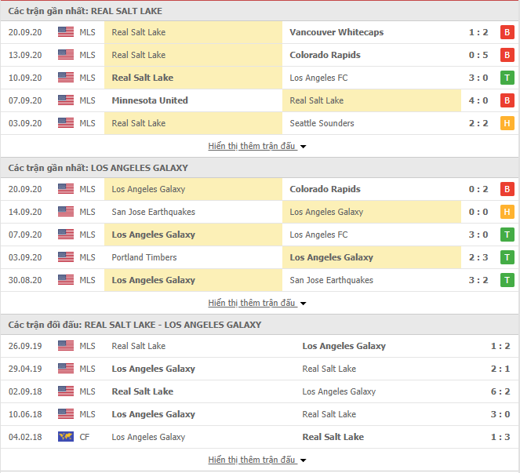Click MLS league label on 10.06.18 row
This screenshot has height=473, width=520.
87,414
